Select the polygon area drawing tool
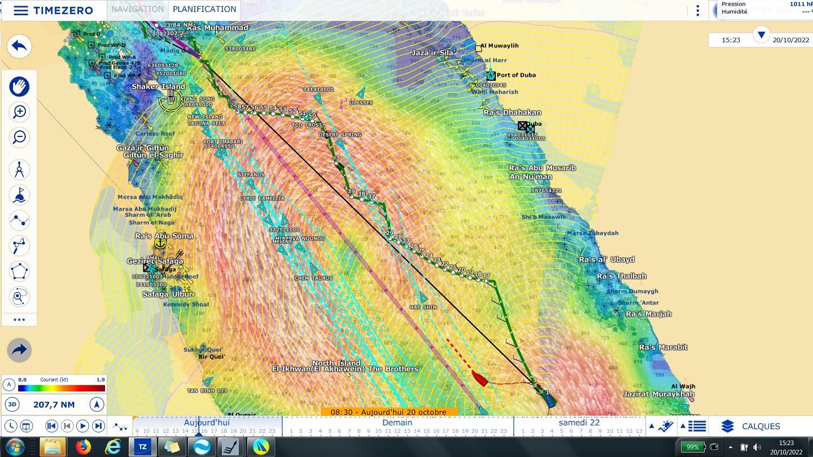The image size is (813, 457). [19, 271]
